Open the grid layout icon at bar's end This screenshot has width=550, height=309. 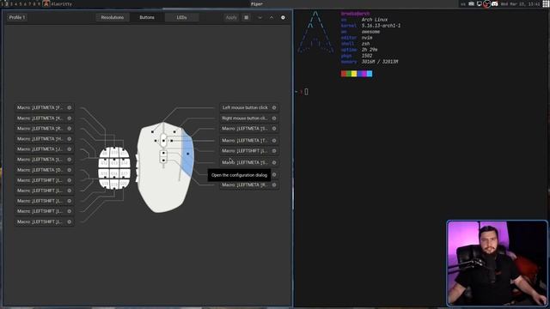546,3
